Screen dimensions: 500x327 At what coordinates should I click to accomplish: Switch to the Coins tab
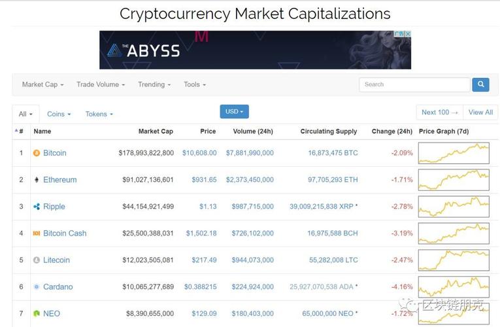click(x=59, y=114)
